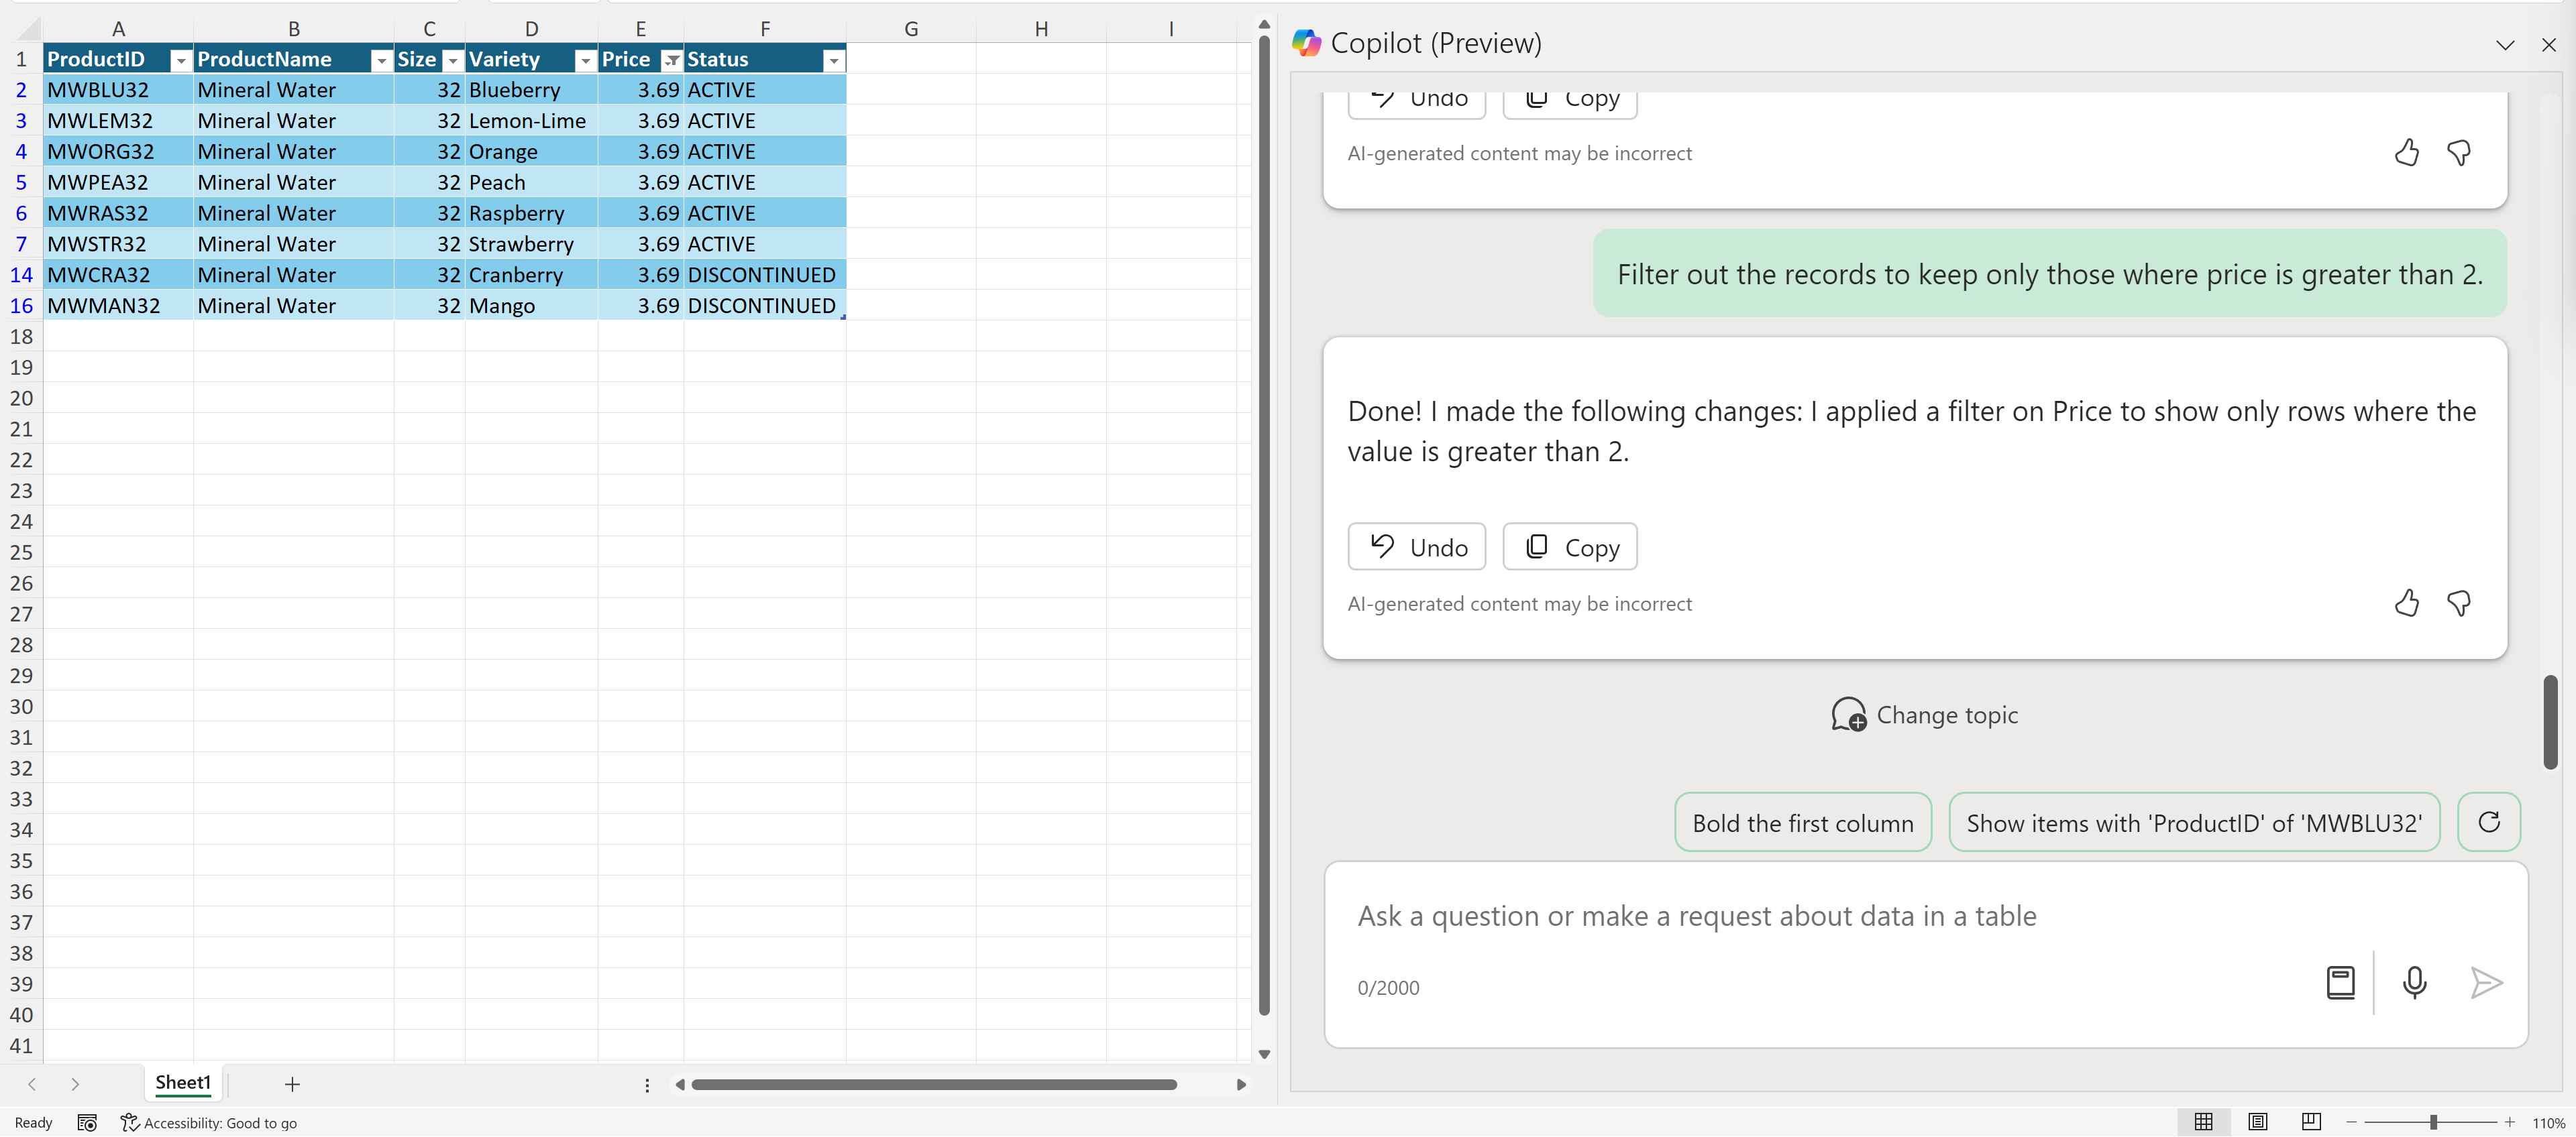
Task: Thumbs up the latest Copilot response
Action: (2406, 603)
